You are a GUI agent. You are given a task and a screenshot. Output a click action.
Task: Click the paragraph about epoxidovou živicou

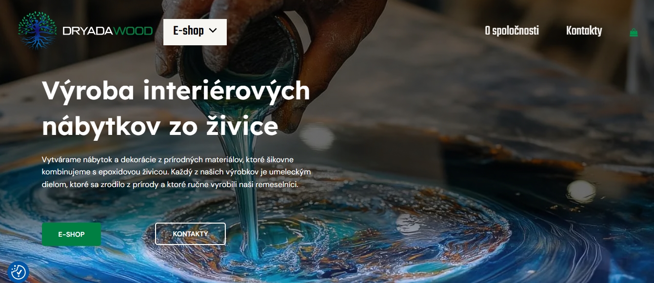[x=177, y=172]
